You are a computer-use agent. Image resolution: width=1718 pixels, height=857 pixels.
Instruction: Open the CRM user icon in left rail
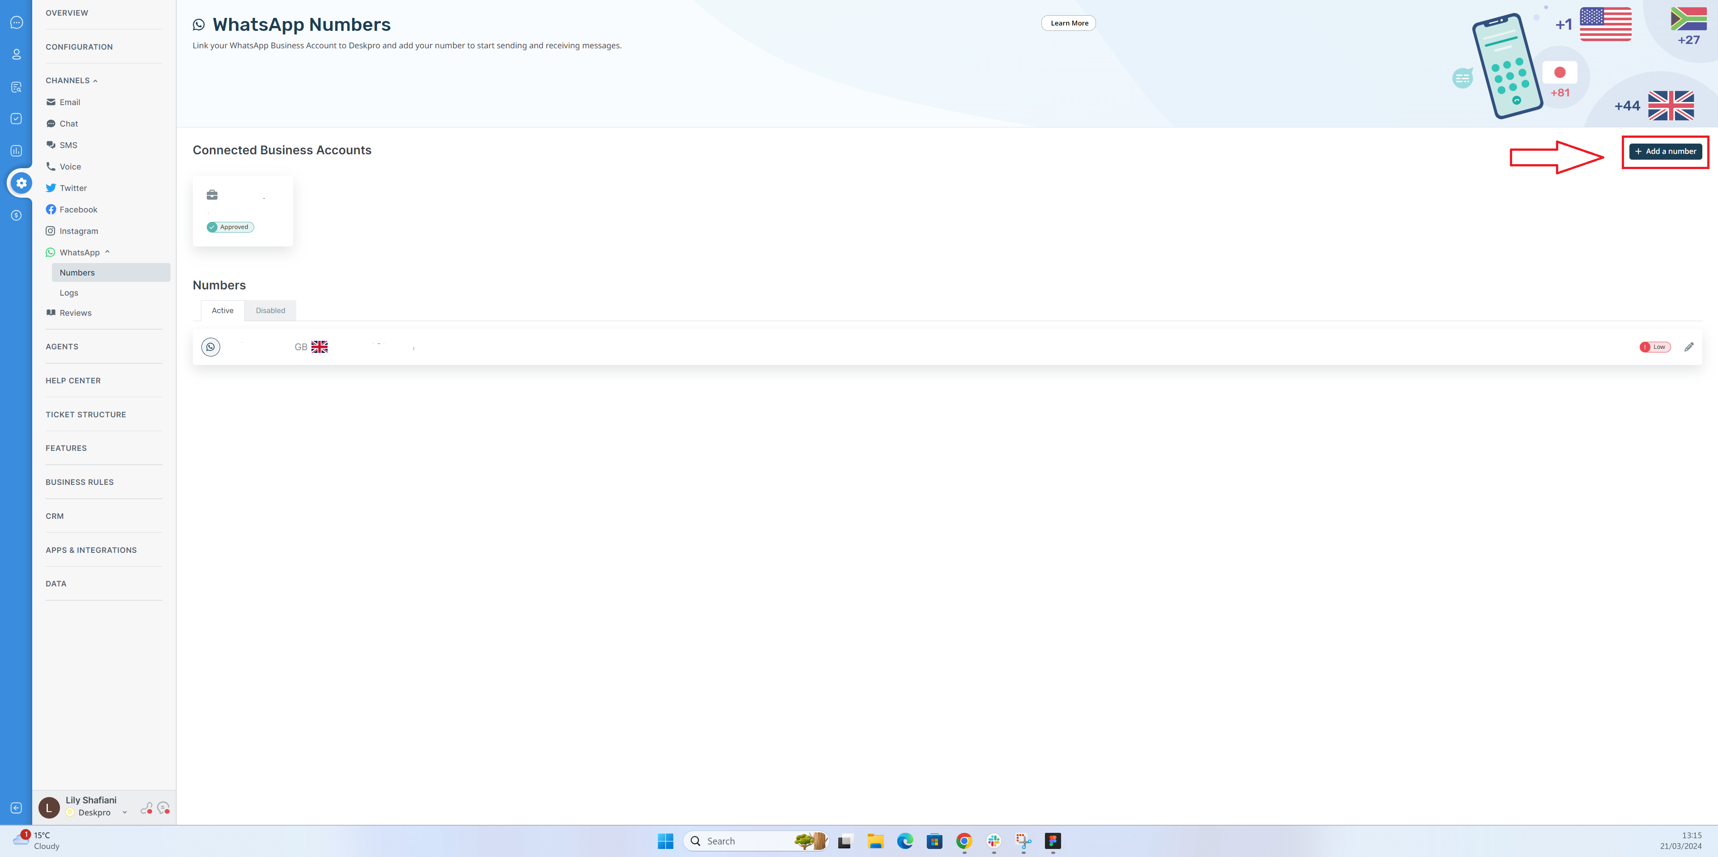coord(17,55)
